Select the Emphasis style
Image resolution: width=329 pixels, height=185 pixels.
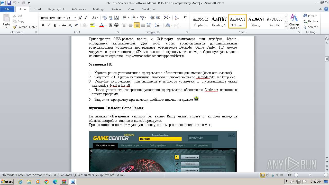(x=200, y=21)
